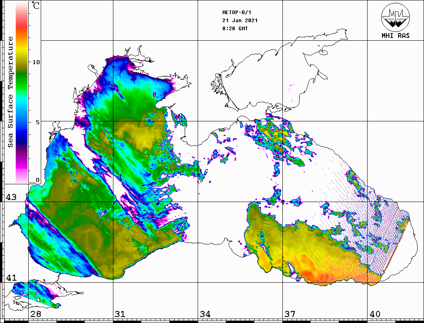This screenshot has height=323, width=424.
Task: Click the longitude label '37'
Action: pos(290,314)
